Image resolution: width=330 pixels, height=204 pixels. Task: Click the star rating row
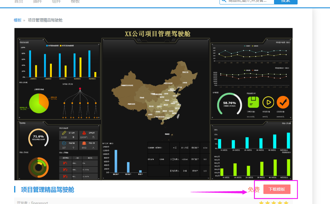coord(274,203)
